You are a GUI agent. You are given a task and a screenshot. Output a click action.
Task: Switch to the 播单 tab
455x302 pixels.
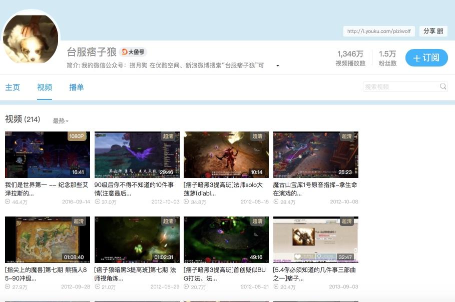click(x=76, y=87)
